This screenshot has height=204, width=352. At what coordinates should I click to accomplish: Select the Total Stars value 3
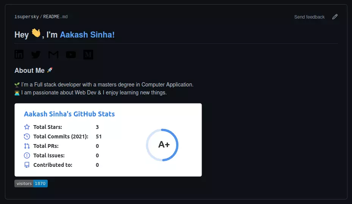[x=97, y=127]
